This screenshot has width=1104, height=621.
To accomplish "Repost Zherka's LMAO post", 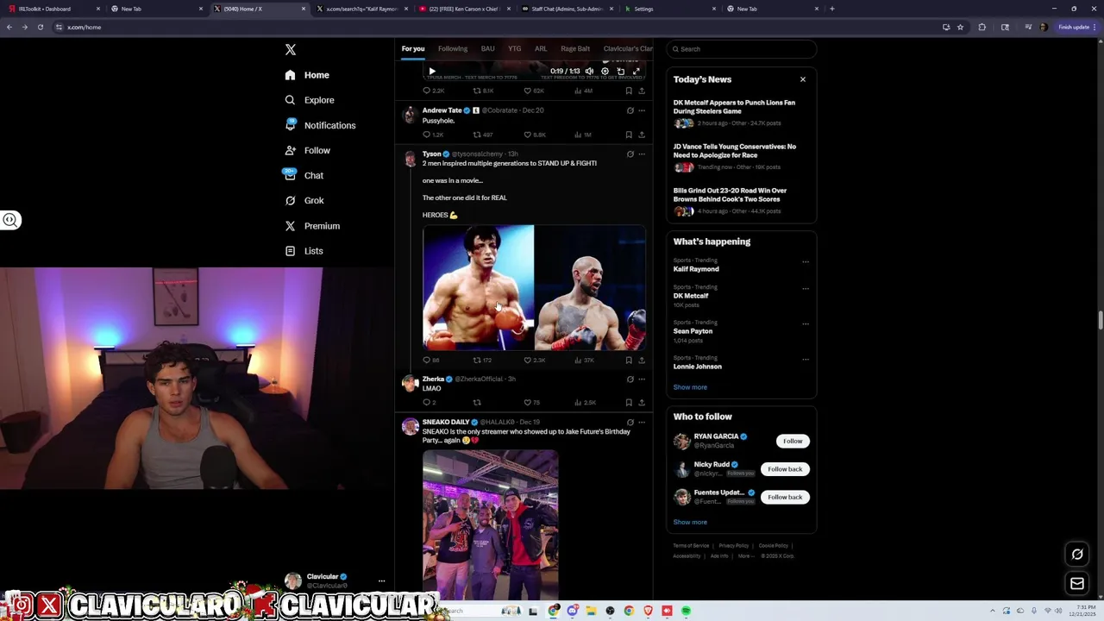I will [x=477, y=402].
